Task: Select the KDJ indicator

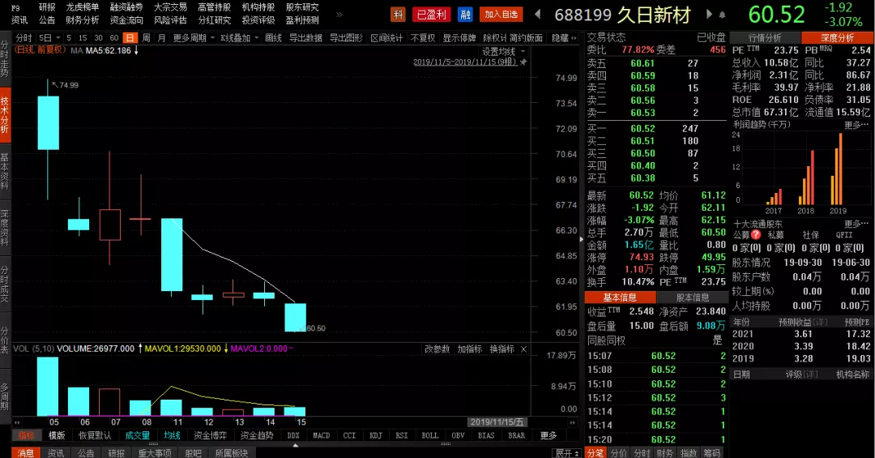Action: [x=375, y=435]
